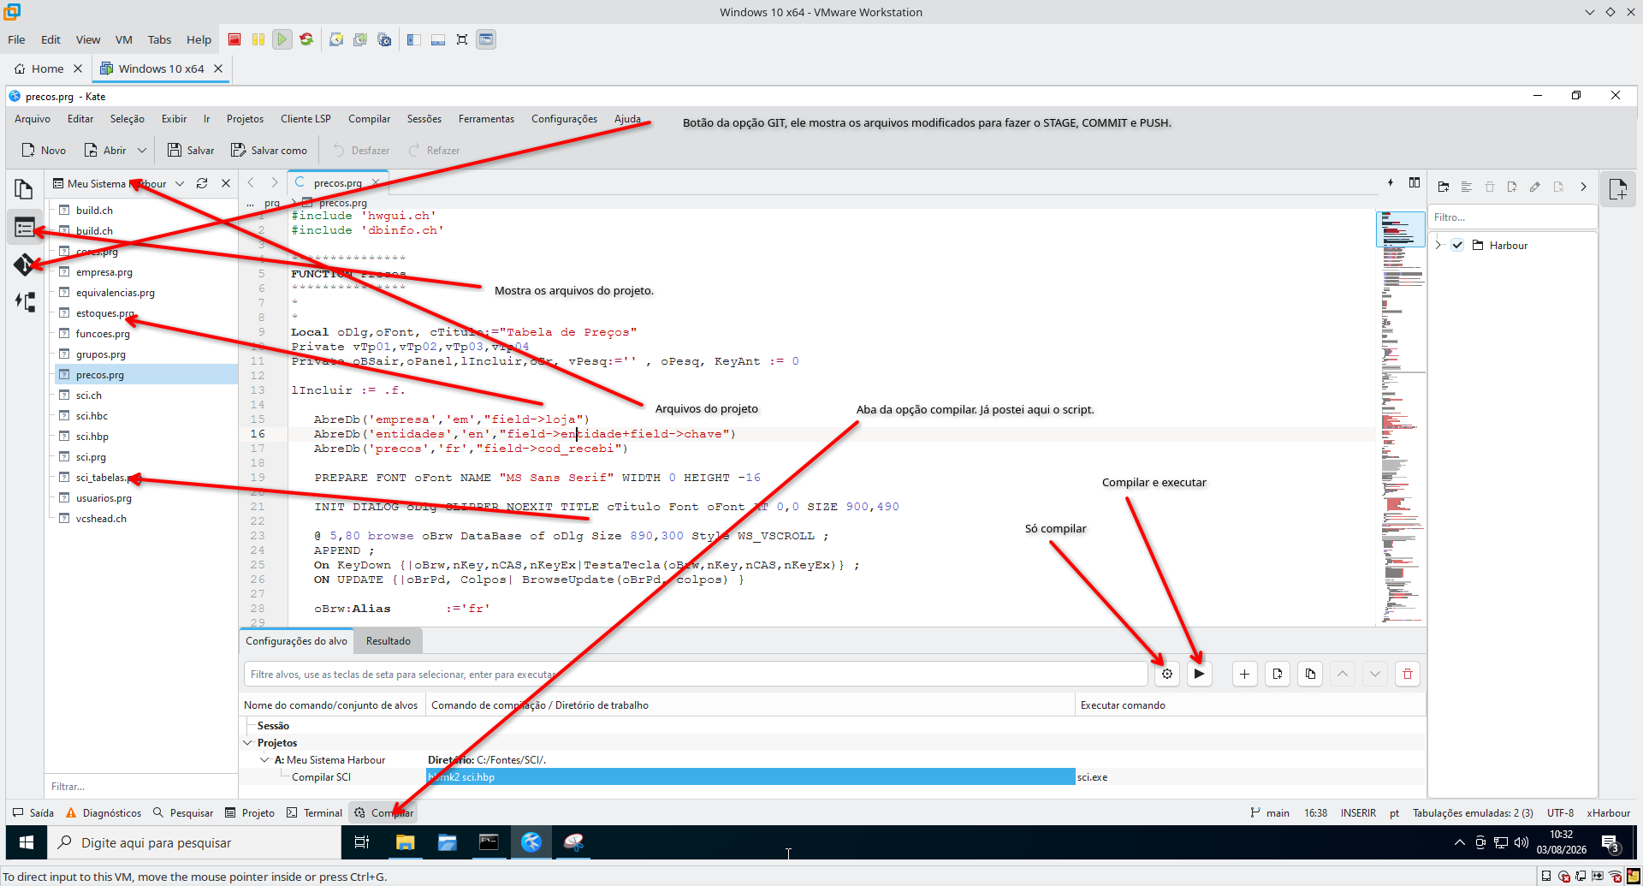Image resolution: width=1643 pixels, height=886 pixels.
Task: Delete the target with red trash icon
Action: click(1408, 674)
